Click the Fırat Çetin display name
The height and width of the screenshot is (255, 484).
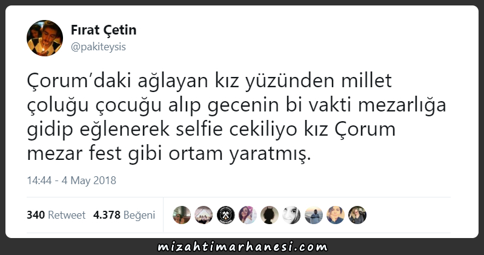[x=104, y=30]
